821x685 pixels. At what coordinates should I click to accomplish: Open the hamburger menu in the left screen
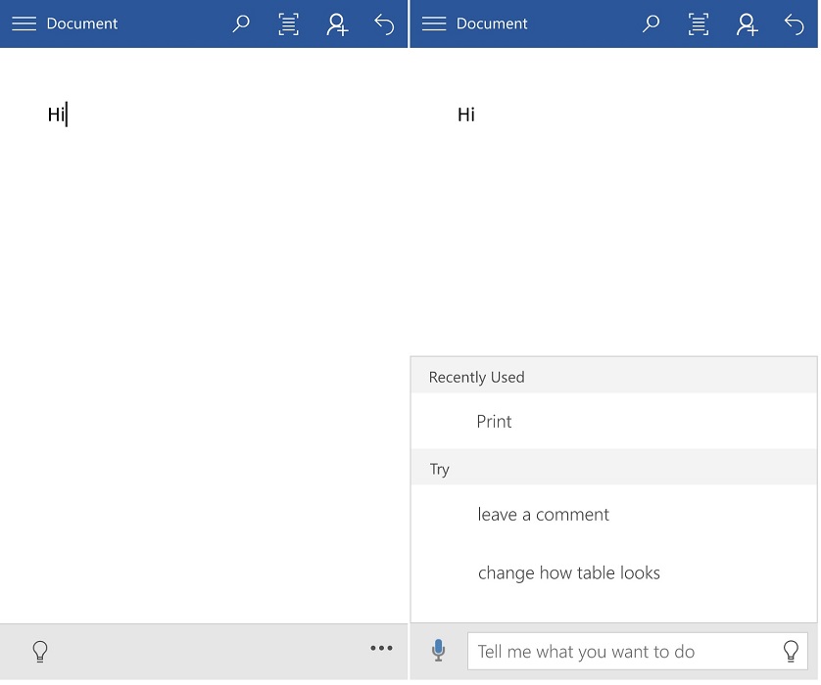(24, 23)
